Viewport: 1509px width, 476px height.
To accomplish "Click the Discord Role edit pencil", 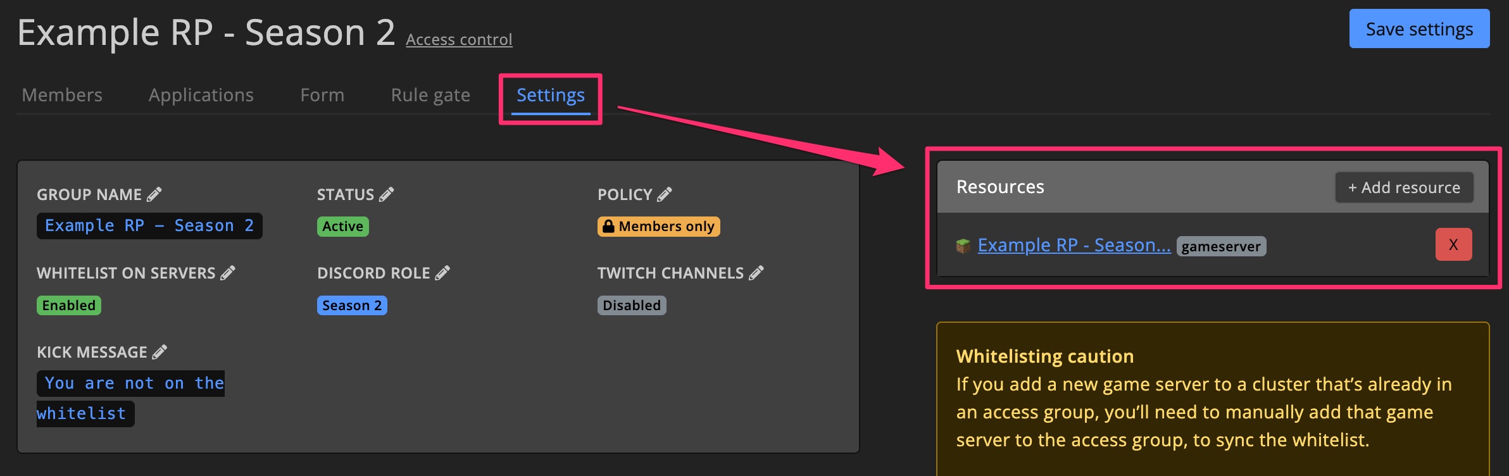I will click(x=442, y=273).
